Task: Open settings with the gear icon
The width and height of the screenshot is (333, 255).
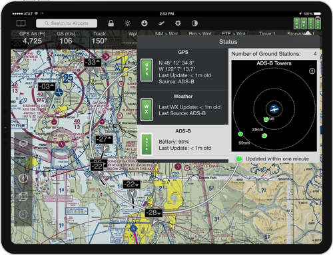Action: [178, 23]
